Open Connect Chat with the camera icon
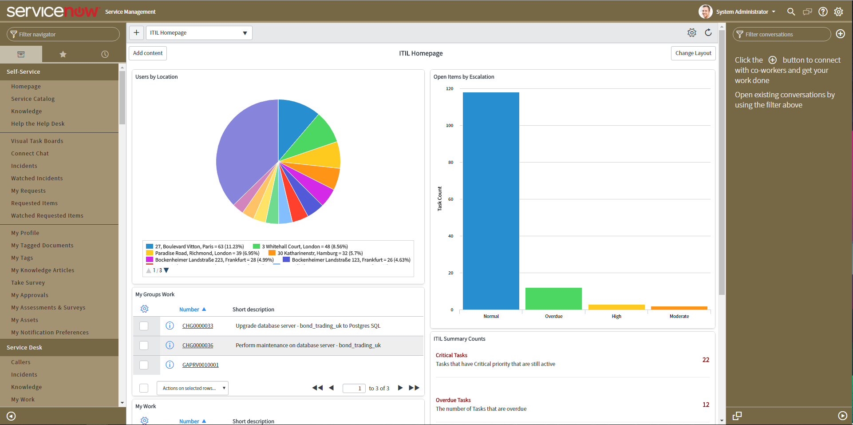Image resolution: width=853 pixels, height=425 pixels. pos(807,12)
